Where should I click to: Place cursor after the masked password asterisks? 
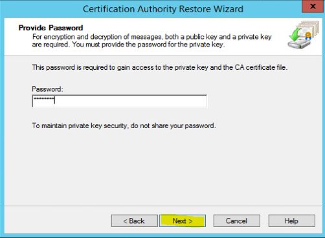coord(55,100)
